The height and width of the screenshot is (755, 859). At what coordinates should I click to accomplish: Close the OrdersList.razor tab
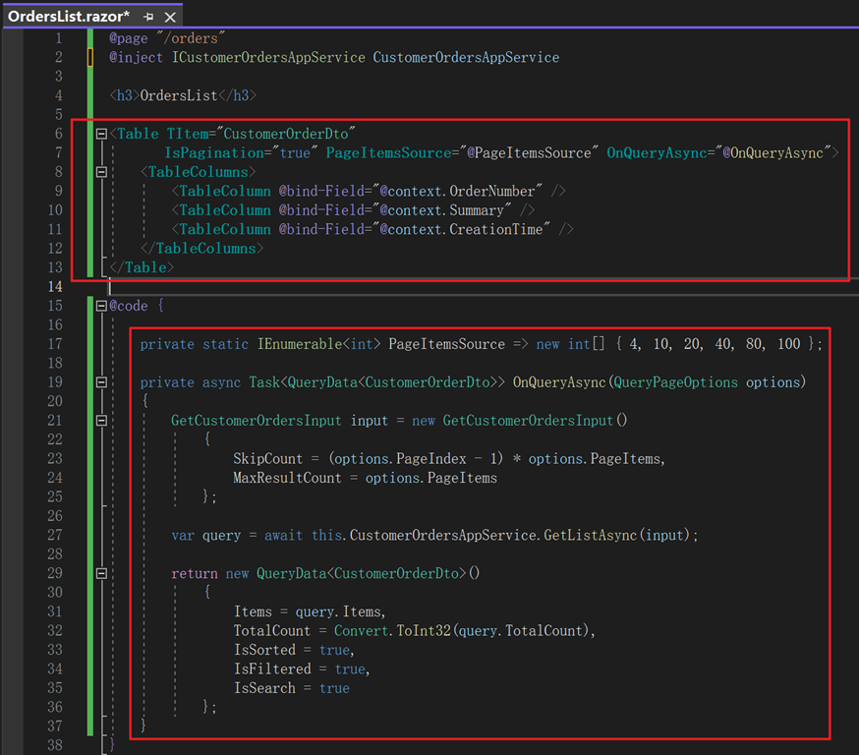[170, 17]
